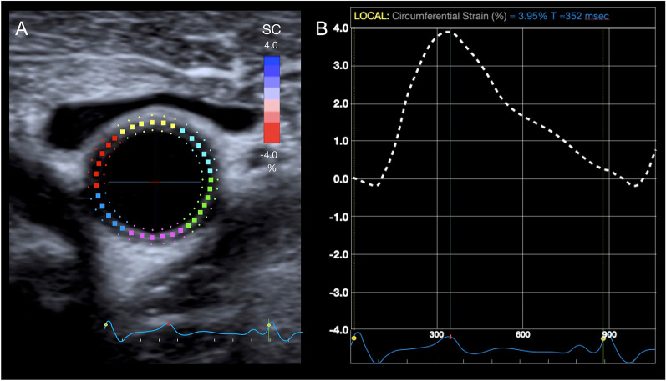Click the crosshair center inside the vessel lumen
This screenshot has width=666, height=381.
(155, 181)
